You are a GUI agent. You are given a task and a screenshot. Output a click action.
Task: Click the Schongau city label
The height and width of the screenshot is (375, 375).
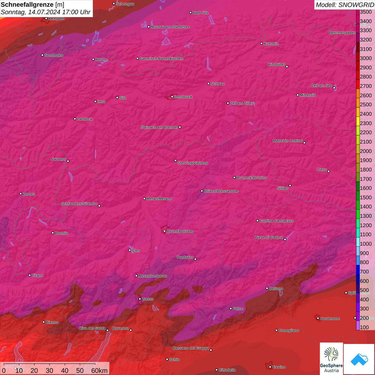(x=125, y=4)
